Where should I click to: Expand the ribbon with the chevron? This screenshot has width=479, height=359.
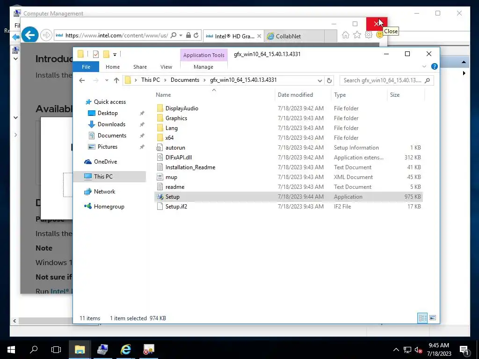424,66
